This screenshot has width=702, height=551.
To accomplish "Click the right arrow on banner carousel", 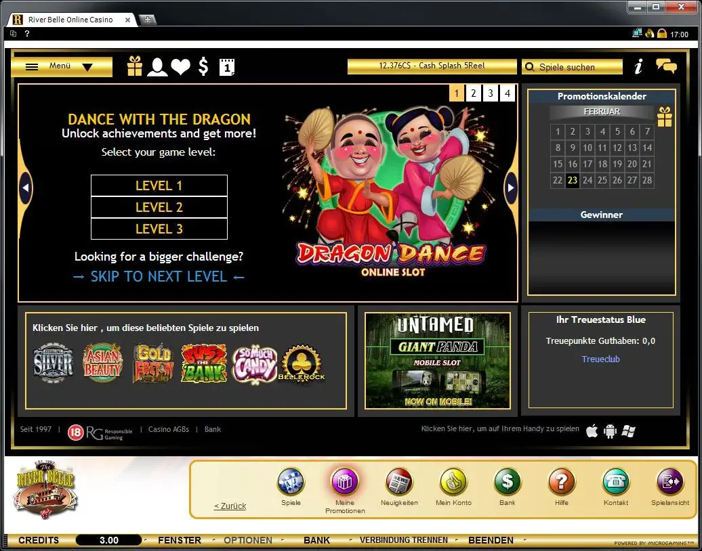I will pyautogui.click(x=511, y=188).
